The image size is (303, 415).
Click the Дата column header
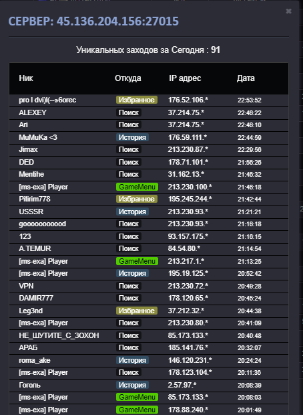point(246,78)
